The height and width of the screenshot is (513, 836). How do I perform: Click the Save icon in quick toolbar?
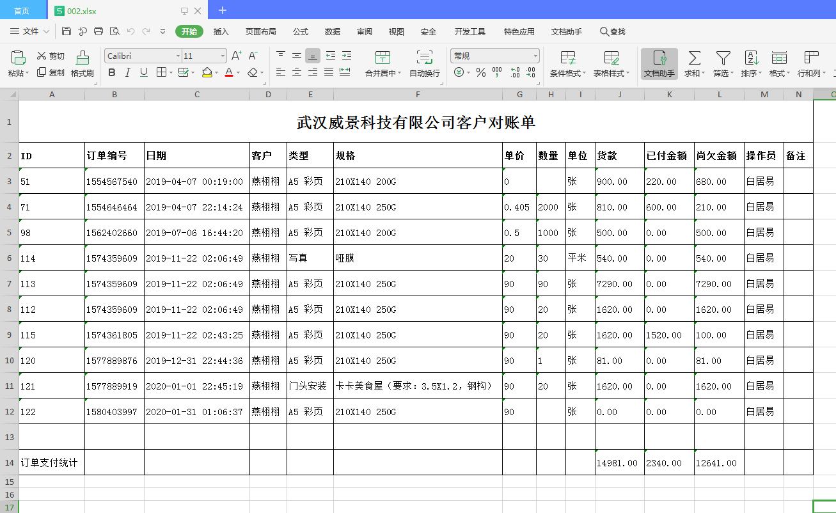coord(67,31)
